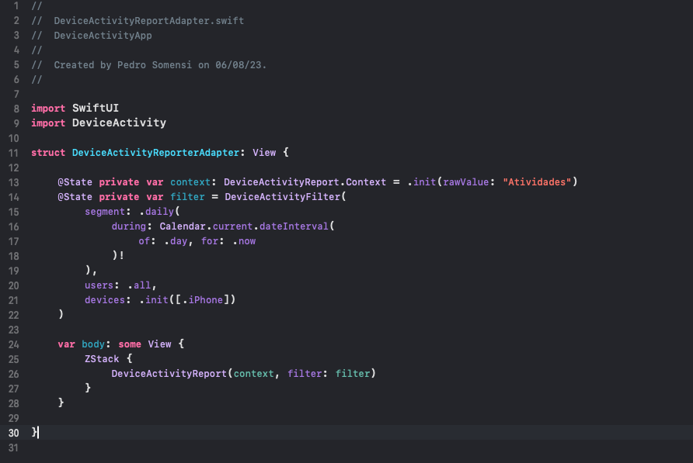Click 'segment' parameter label
This screenshot has height=463, width=693.
(x=105, y=212)
